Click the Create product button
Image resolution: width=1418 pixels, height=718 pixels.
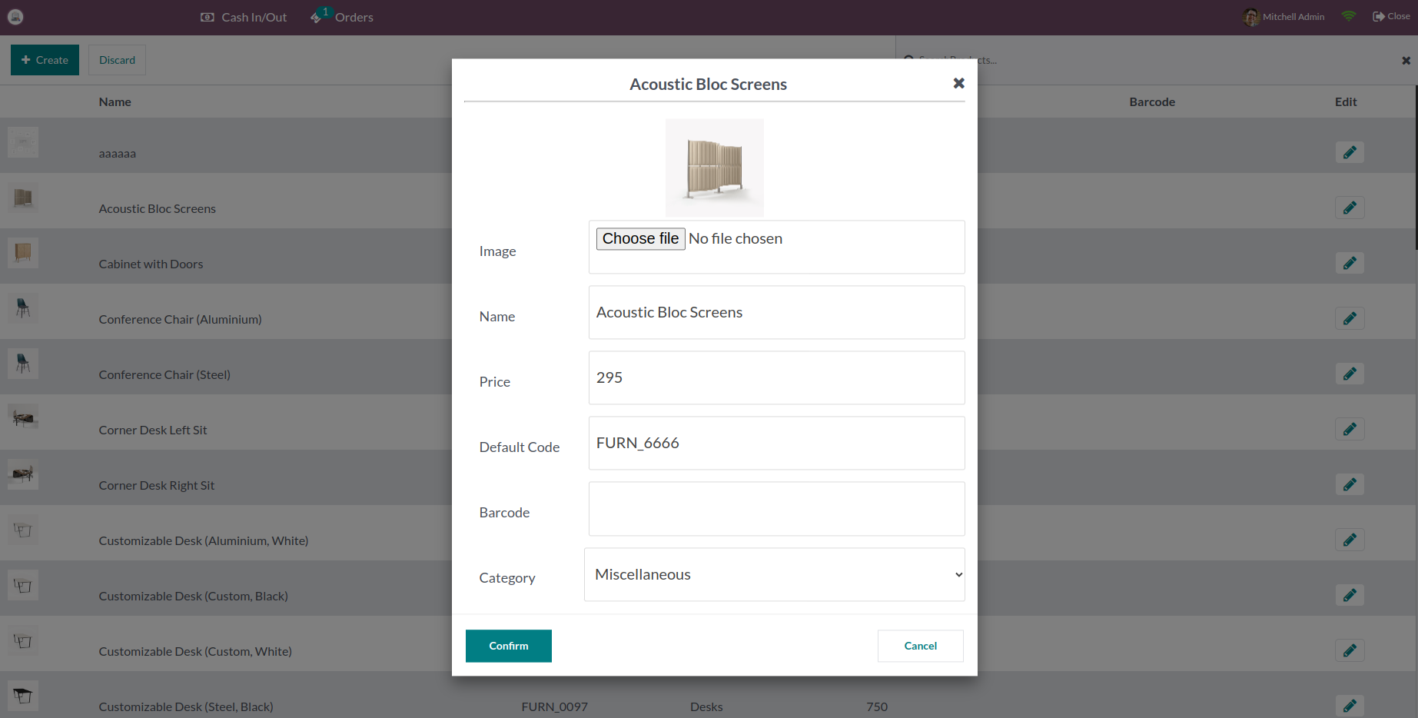[x=45, y=60]
